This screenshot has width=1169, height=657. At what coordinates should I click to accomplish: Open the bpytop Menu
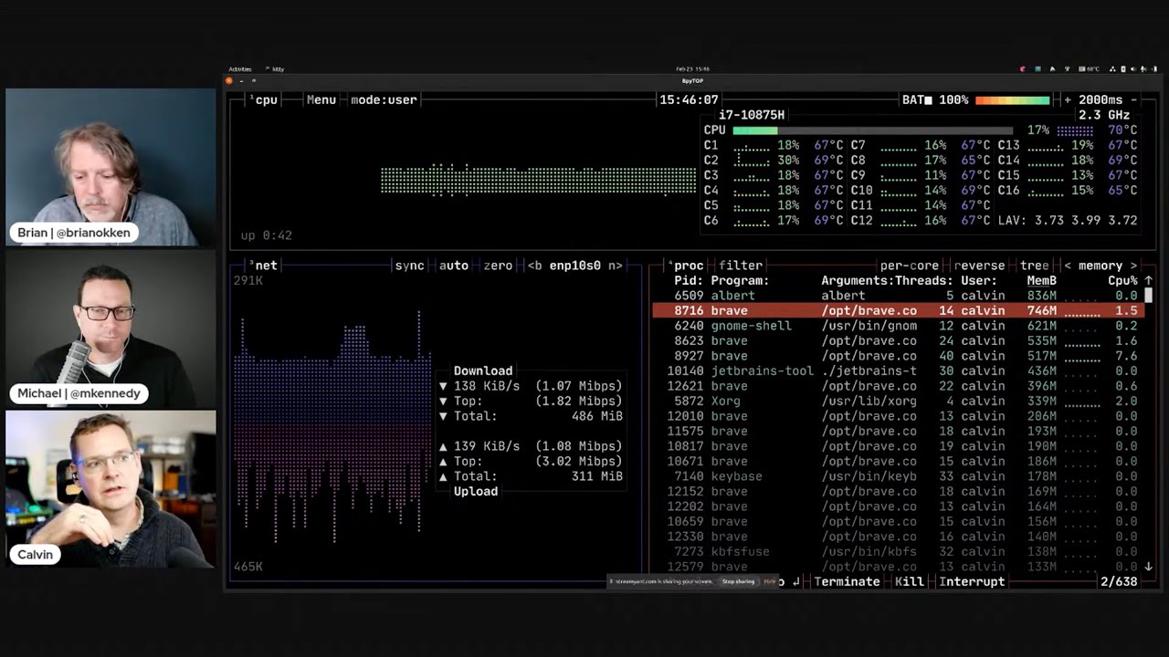(321, 99)
